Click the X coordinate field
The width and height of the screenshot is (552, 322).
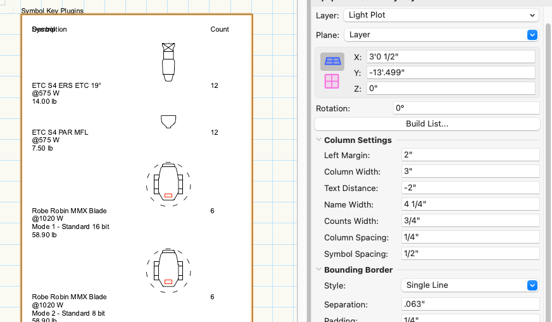pyautogui.click(x=451, y=57)
